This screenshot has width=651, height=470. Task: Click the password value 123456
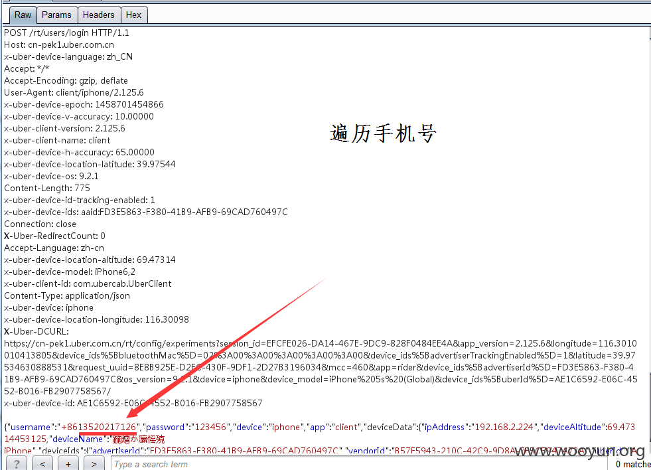point(210,428)
